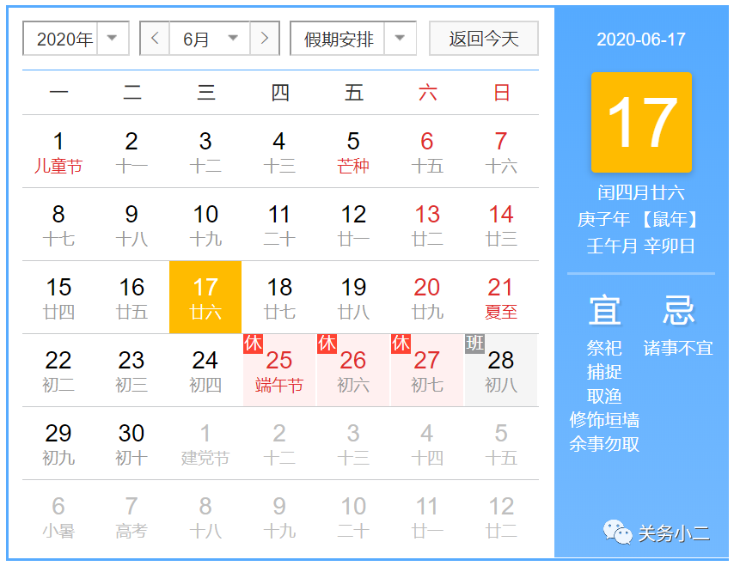Select June 30 初十
734x566 pixels.
coord(132,443)
